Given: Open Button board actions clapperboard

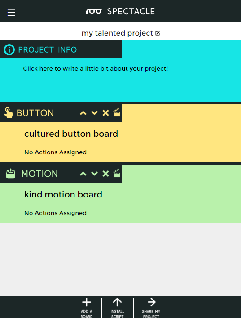Looking at the screenshot, I should 117,112.
